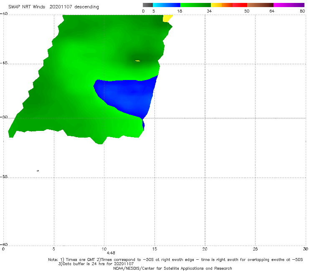Image resolution: width=309 pixels, height=271 pixels.
Task: Click the longitude axis label 5
Action: point(53,249)
